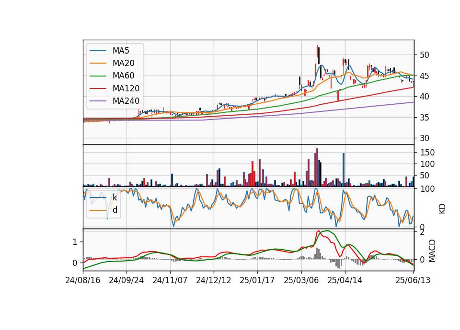Image resolution: width=460 pixels, height=330 pixels.
Task: Click the price axis value 40
Action: 425,97
